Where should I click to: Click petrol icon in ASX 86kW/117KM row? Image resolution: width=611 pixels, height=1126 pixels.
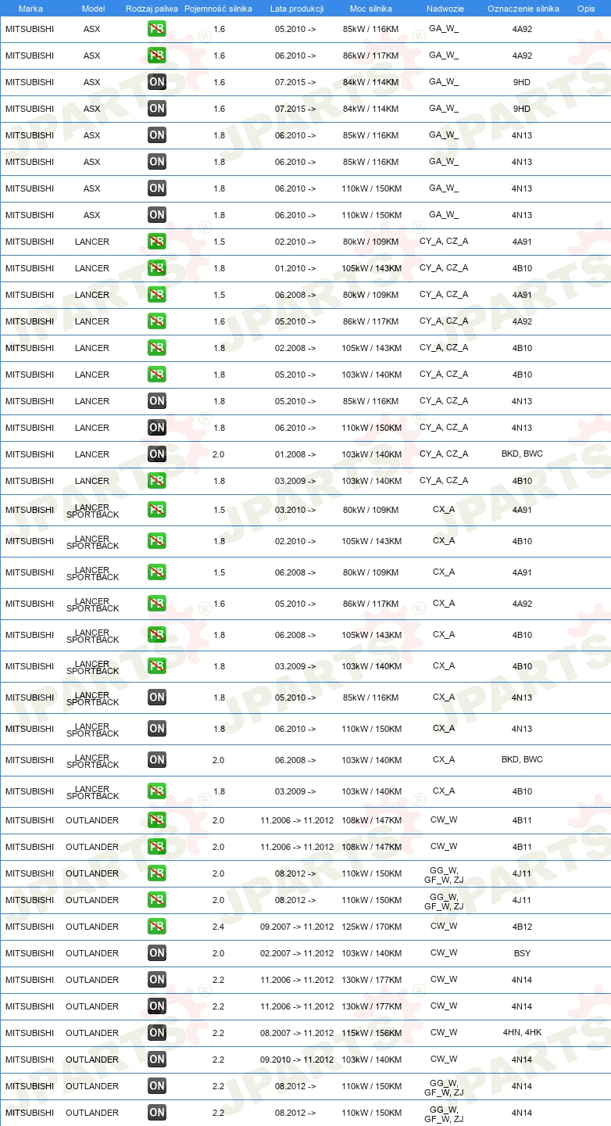pyautogui.click(x=157, y=56)
